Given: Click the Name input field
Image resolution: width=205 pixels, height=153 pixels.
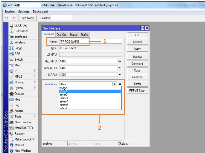Looking at the screenshot, I should click(x=91, y=42).
